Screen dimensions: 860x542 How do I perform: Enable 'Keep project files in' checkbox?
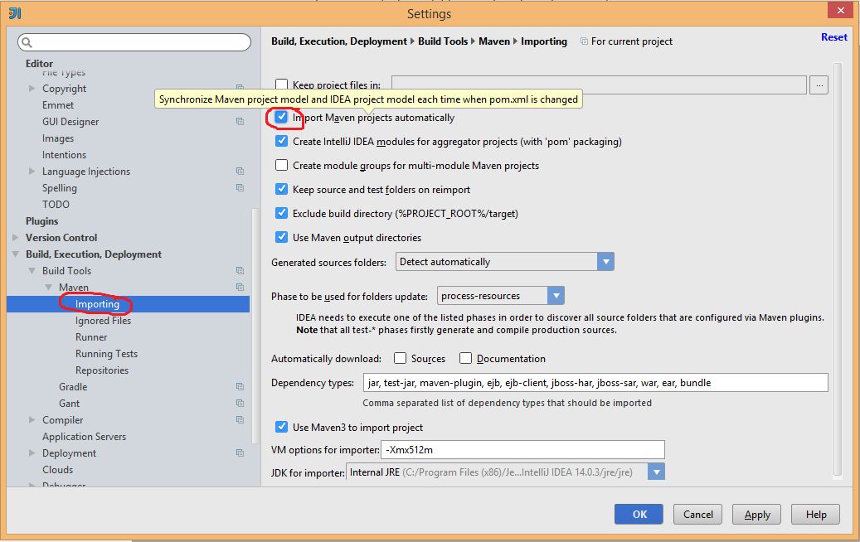click(x=281, y=85)
